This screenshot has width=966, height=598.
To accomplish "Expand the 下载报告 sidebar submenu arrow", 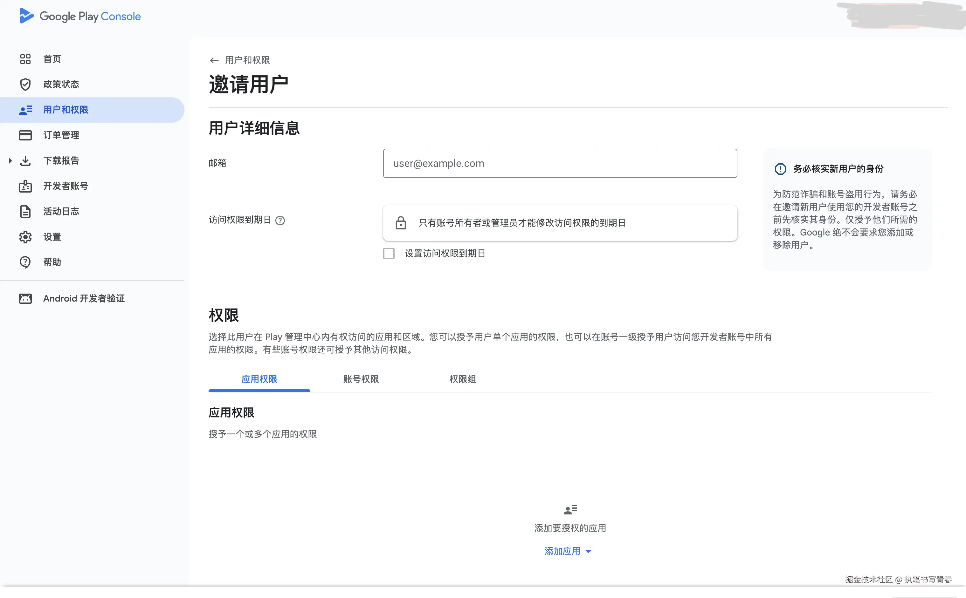I will click(10, 160).
